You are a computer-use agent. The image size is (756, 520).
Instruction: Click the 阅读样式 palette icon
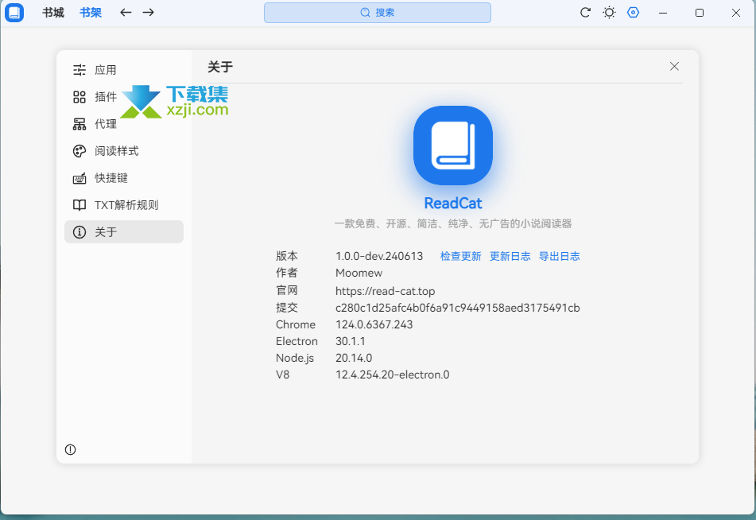79,151
